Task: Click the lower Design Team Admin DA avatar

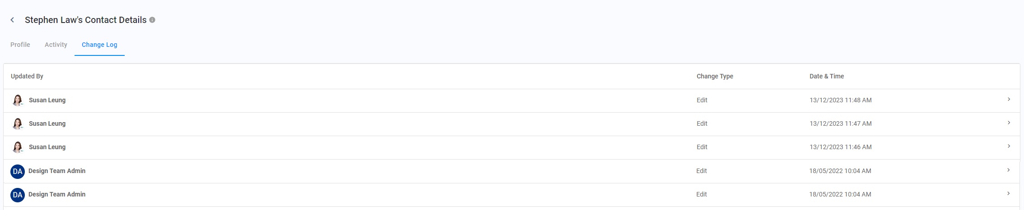Action: [x=18, y=195]
